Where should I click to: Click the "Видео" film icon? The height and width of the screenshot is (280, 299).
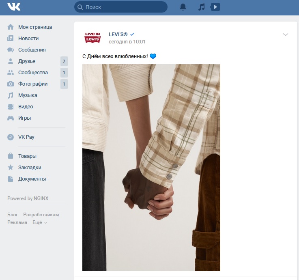tap(11, 107)
